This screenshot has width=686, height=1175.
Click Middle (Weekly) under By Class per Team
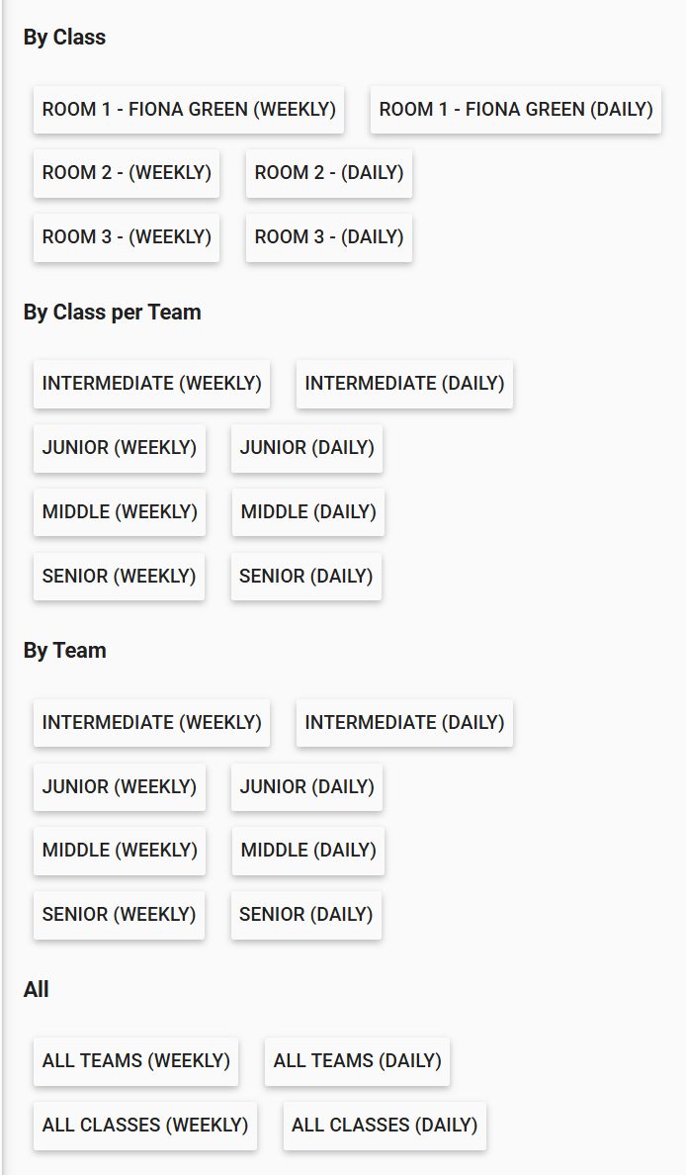click(120, 512)
